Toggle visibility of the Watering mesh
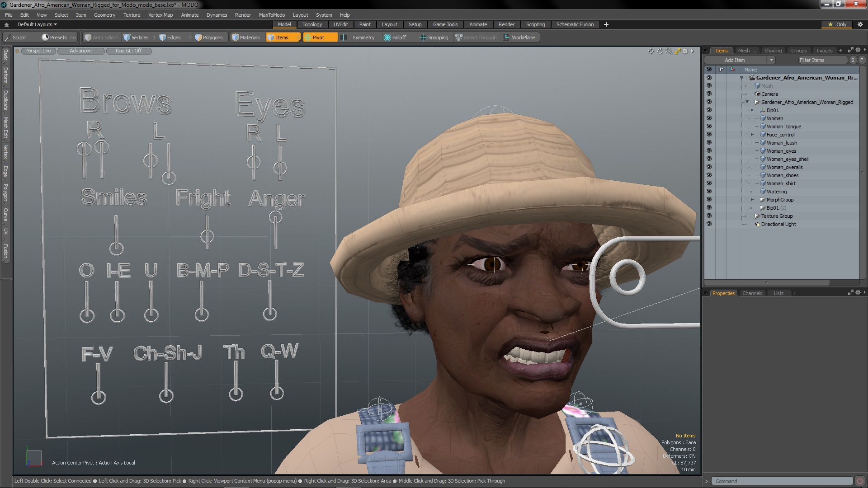The image size is (868, 488). 709,192
